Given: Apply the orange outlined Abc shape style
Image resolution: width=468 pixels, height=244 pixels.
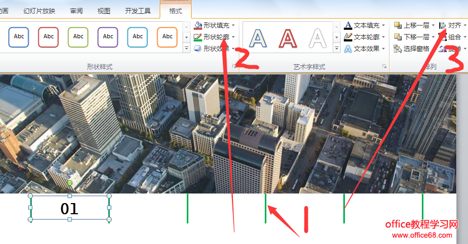Looking at the screenshot, I should (x=167, y=37).
